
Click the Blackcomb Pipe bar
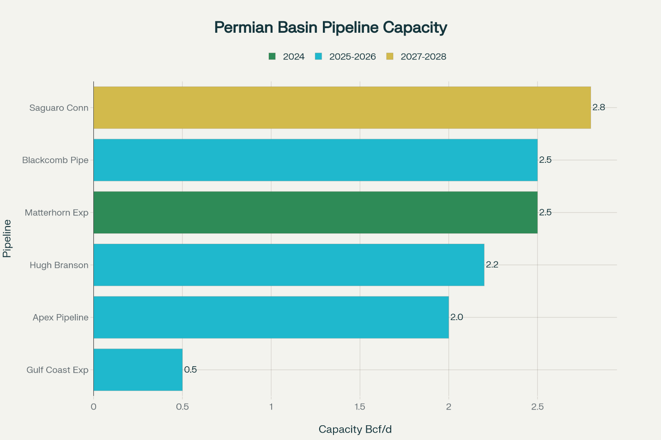click(315, 160)
